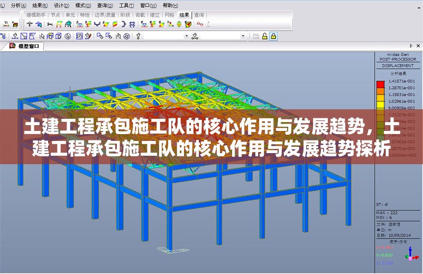This screenshot has width=423, height=274.
Task: Click the red-box icon at the toolbar's far left
Action: pyautogui.click(x=15, y=24)
